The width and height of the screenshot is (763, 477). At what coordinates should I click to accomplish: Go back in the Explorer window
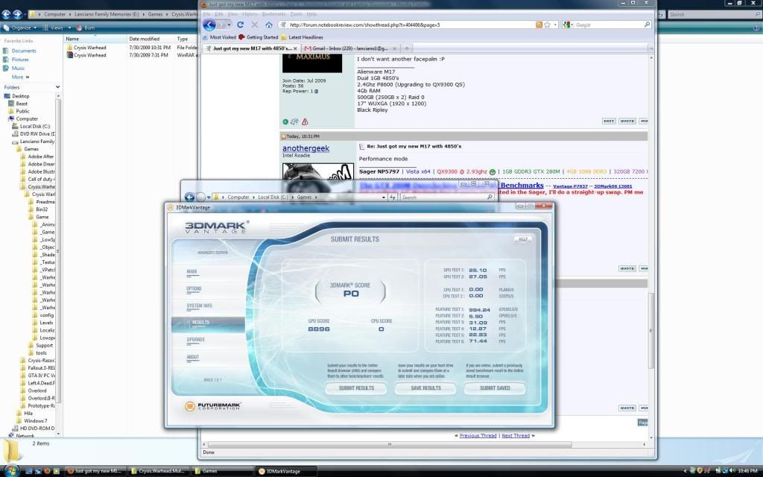(x=6, y=15)
